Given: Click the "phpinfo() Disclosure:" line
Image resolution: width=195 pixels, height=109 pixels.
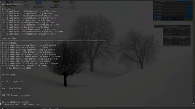Looking at the screenshot, I should tap(13, 4).
